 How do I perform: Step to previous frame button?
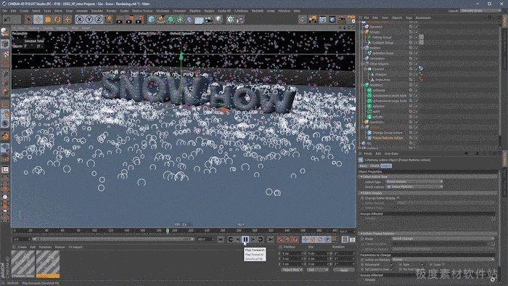coord(238,240)
